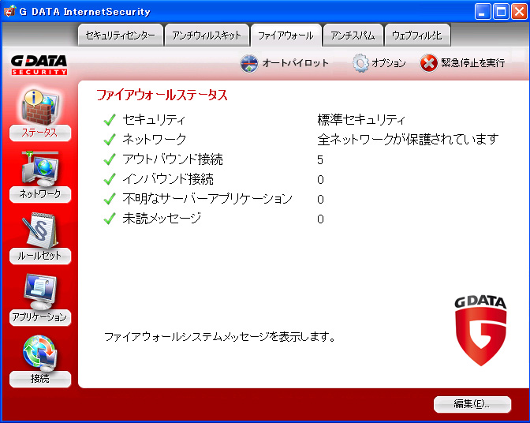530x423 pixels.
Task: Click the オートパイロット autopilot icon
Action: coord(249,63)
